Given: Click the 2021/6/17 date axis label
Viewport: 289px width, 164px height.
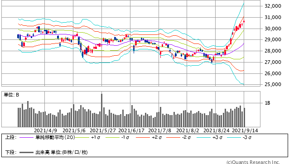Looking at the screenshot, I should pyautogui.click(x=131, y=130).
